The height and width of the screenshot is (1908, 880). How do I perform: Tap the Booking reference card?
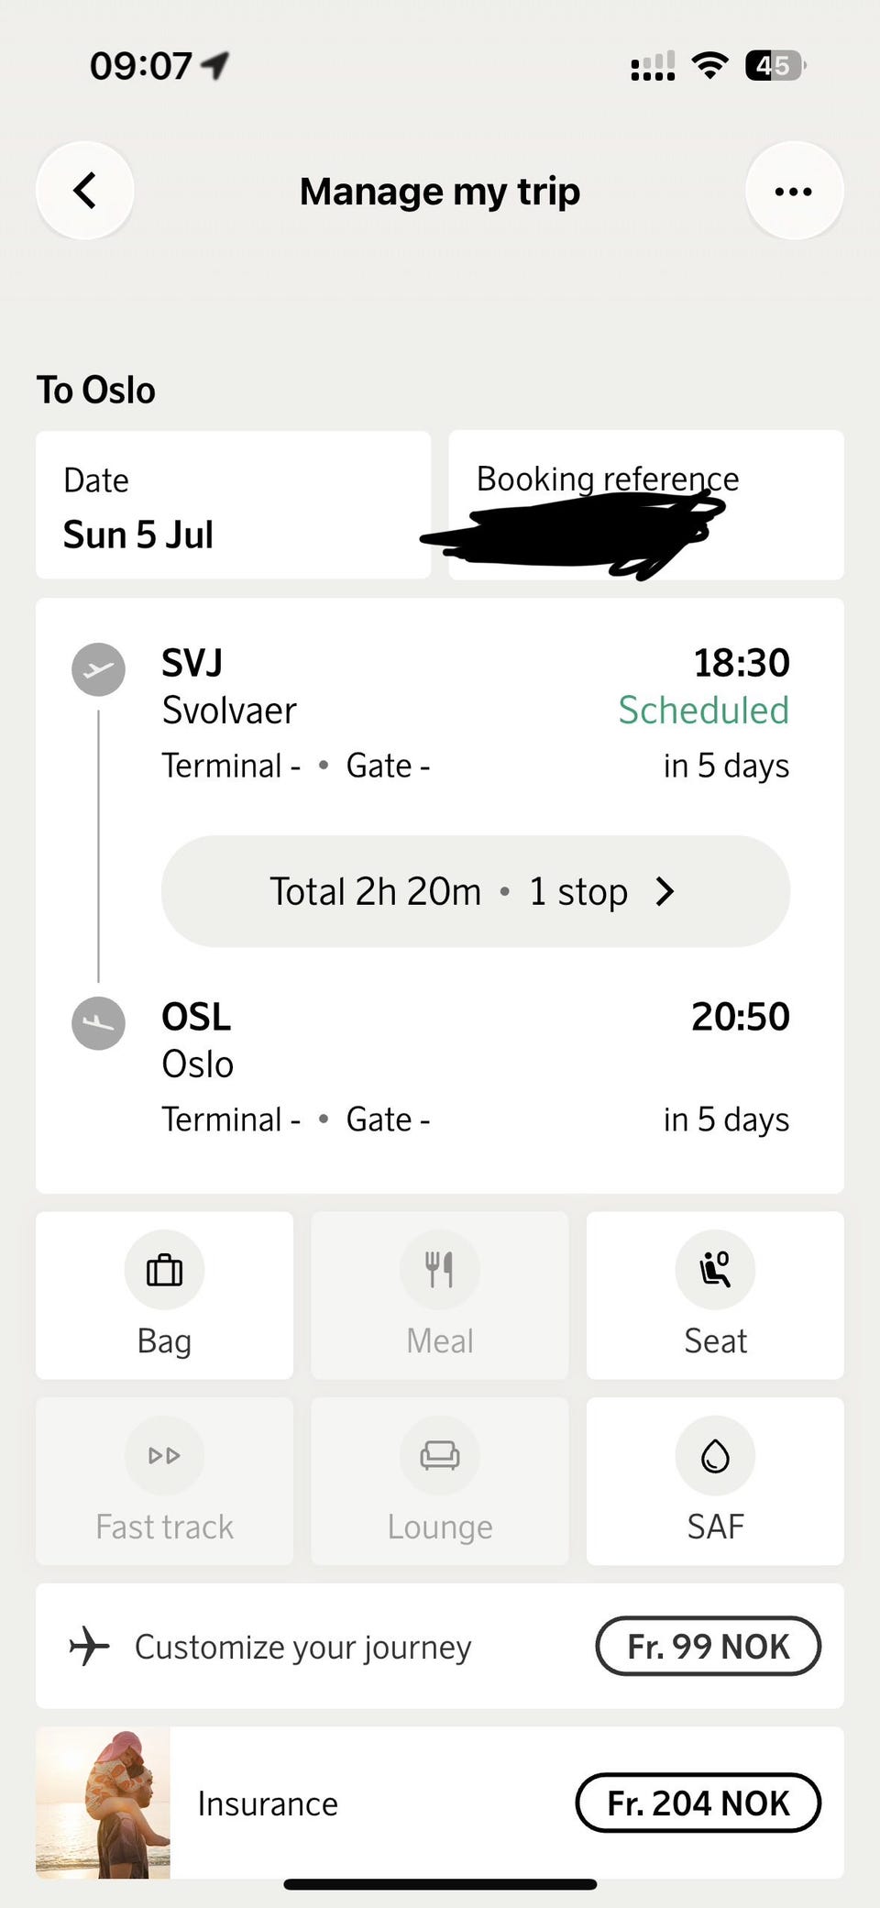pos(646,505)
